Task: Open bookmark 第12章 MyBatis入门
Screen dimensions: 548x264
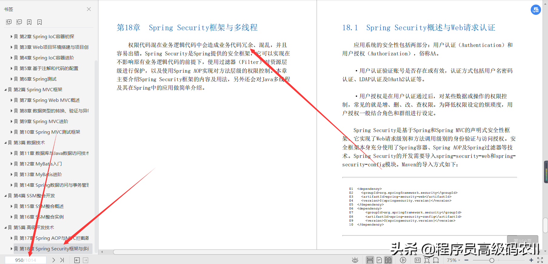Action: (41, 164)
